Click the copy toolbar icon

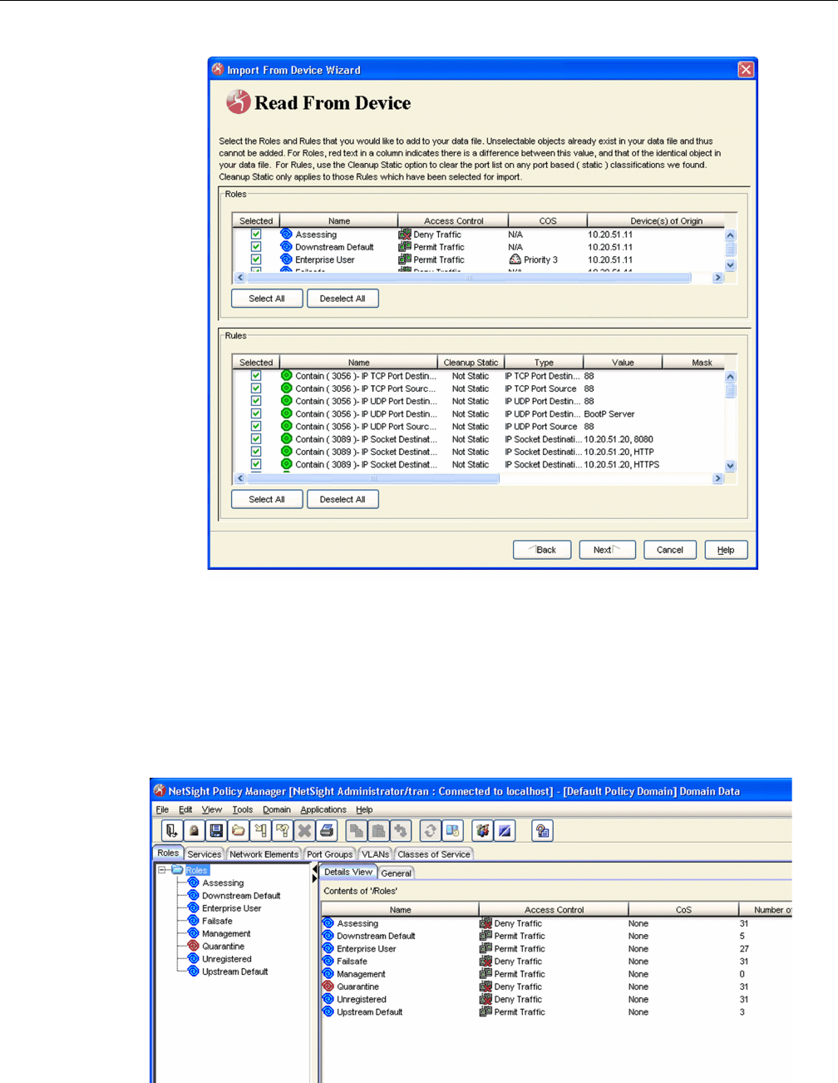pyautogui.click(x=357, y=831)
